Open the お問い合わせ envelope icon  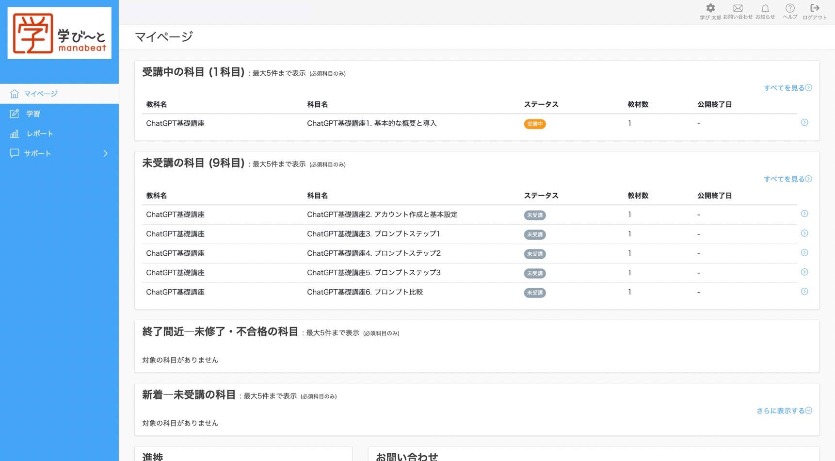(738, 8)
